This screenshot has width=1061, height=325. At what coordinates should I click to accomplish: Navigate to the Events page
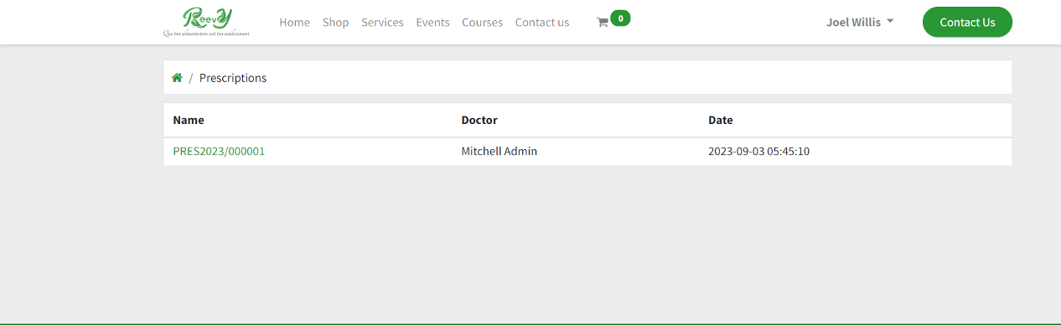tap(432, 23)
